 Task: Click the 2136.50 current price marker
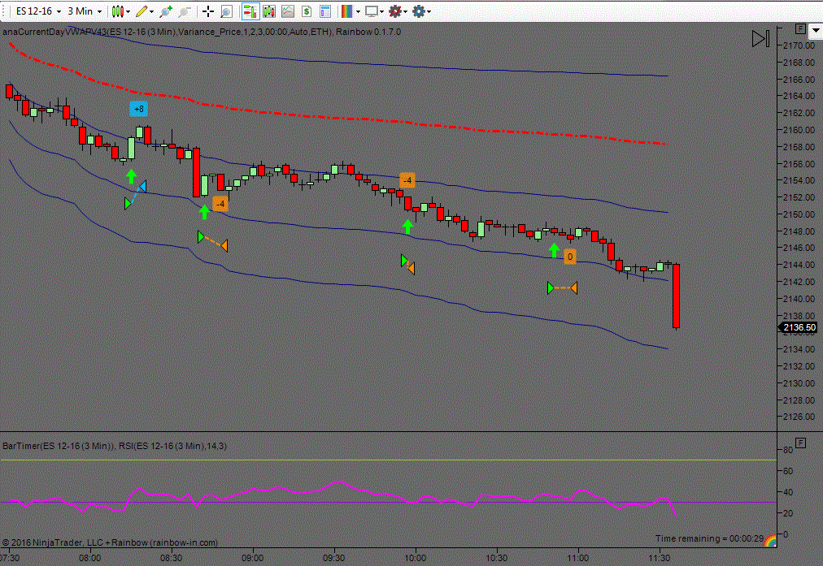pyautogui.click(x=799, y=327)
